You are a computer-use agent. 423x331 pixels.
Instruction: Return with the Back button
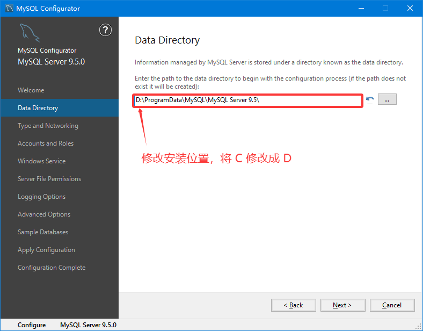tap(293, 305)
